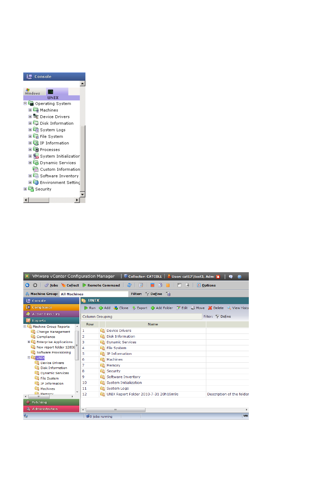Click Define filter beside Column Grouping

(x=223, y=317)
